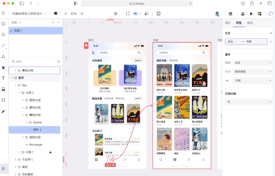Select the Rectangle layer

tap(34, 145)
